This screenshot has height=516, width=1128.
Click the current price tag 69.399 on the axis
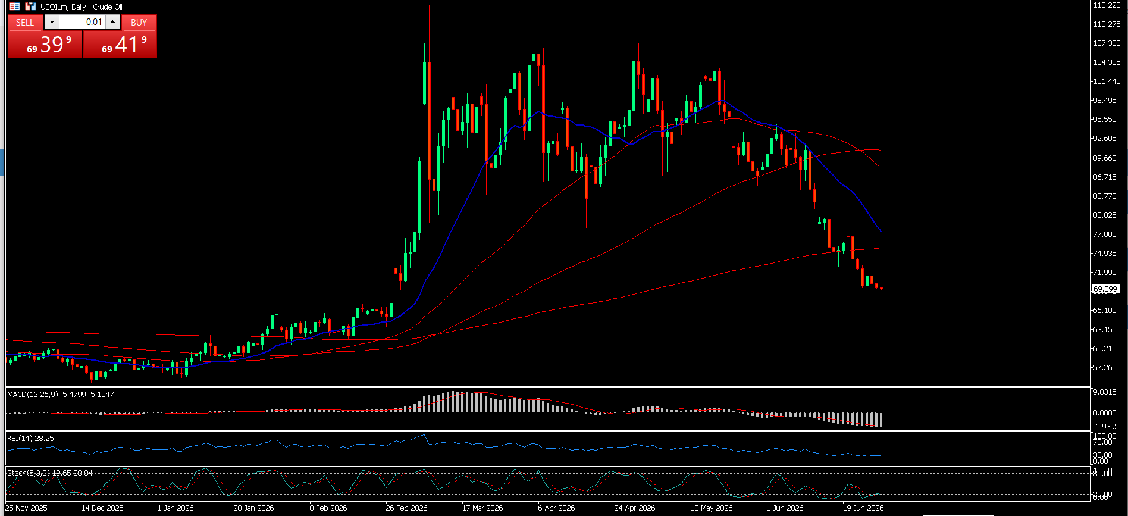(1105, 289)
